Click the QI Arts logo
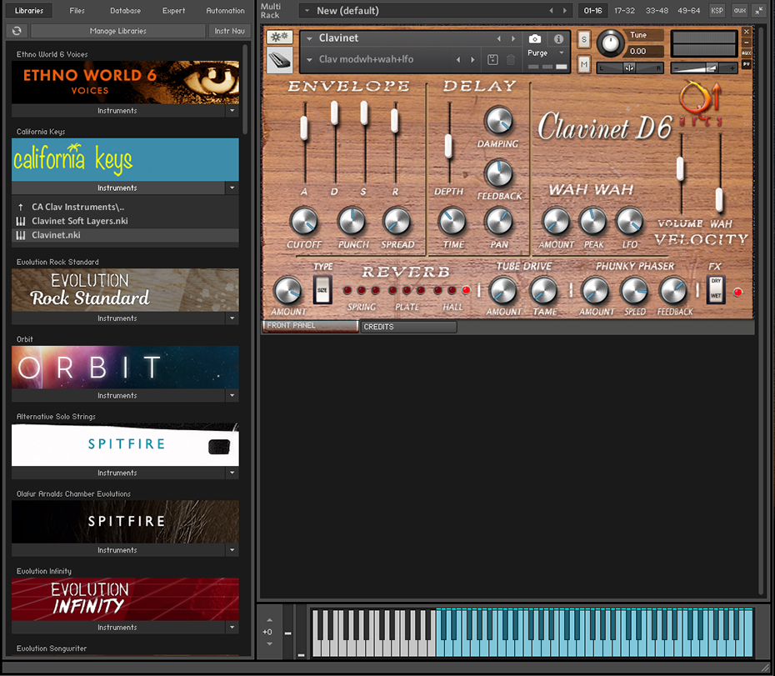Screen dimensions: 775x676 point(700,103)
